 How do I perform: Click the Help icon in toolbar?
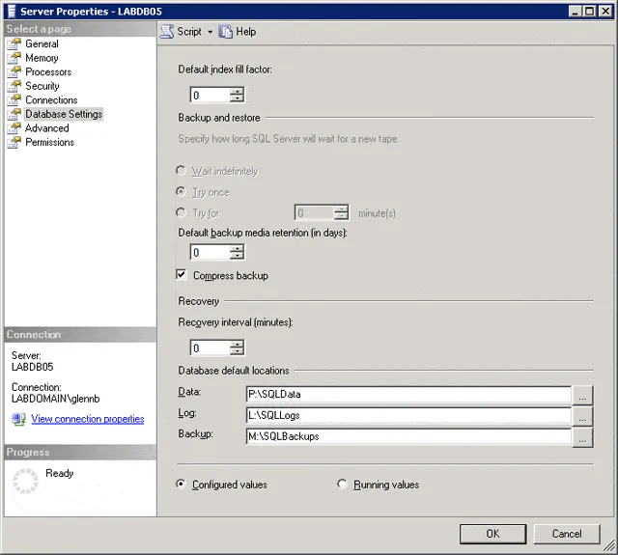click(x=226, y=31)
